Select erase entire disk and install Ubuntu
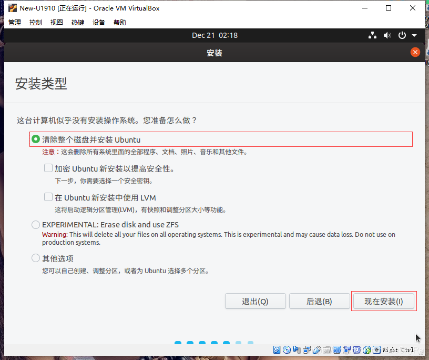This screenshot has height=360, width=429. (x=36, y=139)
